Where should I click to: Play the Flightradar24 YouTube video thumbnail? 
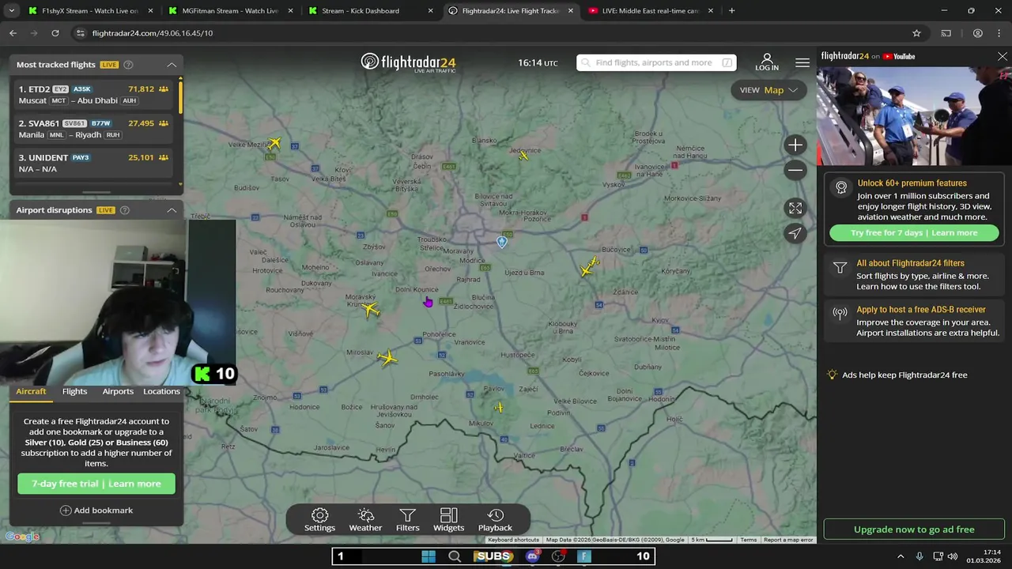point(914,115)
